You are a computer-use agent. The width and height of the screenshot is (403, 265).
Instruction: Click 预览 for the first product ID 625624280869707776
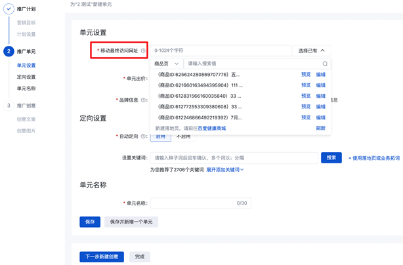click(x=306, y=75)
